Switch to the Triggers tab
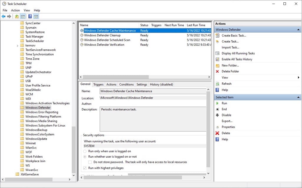Image resolution: width=302 pixels, height=188 pixels. (98, 84)
